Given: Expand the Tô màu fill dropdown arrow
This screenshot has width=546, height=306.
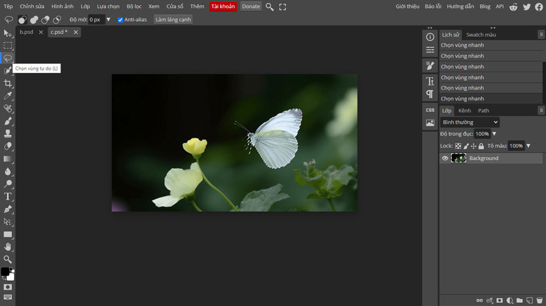Looking at the screenshot, I should click(528, 146).
